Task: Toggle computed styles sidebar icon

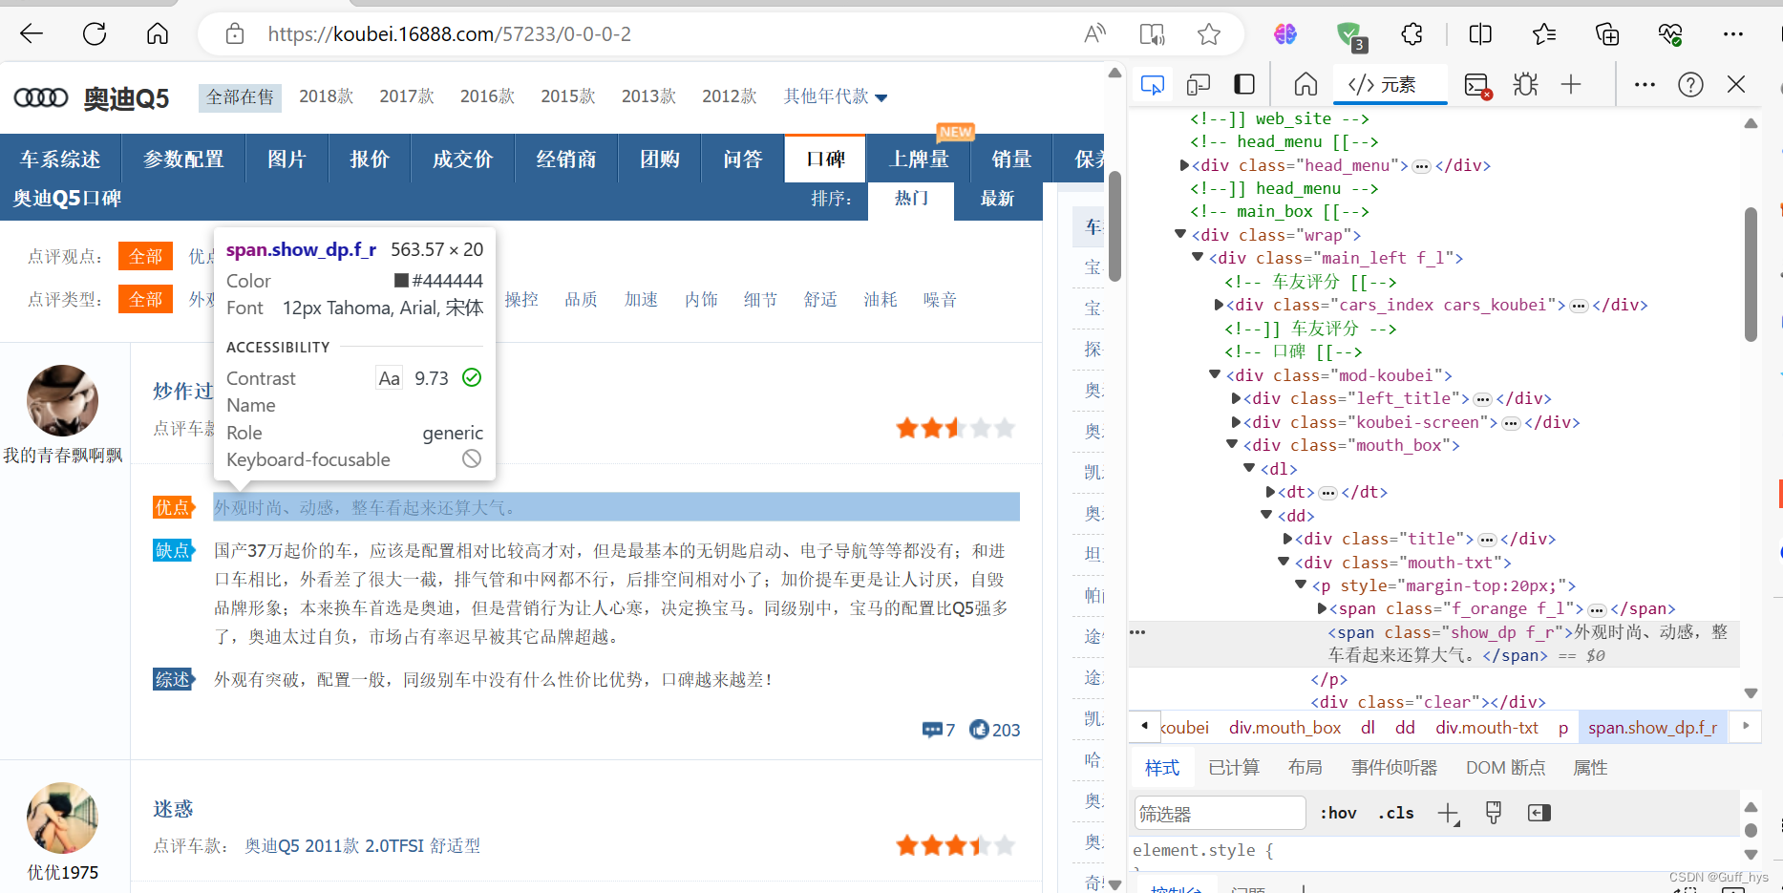Action: click(1539, 813)
